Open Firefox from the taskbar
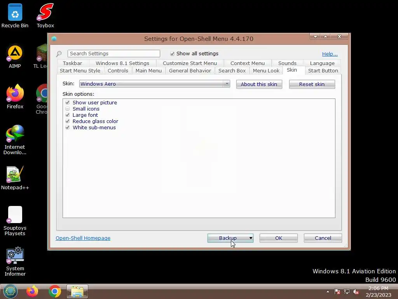The image size is (398, 299). pyautogui.click(x=32, y=291)
